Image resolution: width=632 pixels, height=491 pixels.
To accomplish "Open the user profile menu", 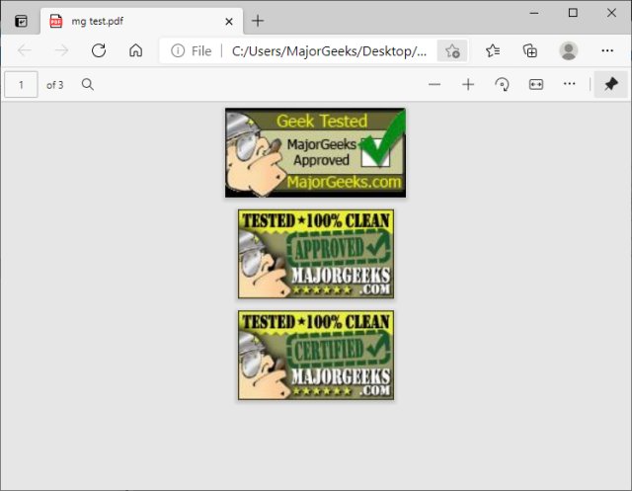I will [569, 50].
